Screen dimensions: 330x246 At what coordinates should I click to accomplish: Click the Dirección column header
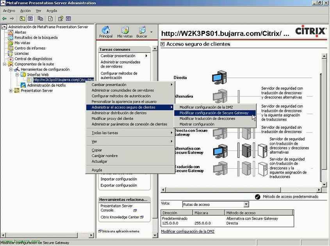(x=177, y=213)
